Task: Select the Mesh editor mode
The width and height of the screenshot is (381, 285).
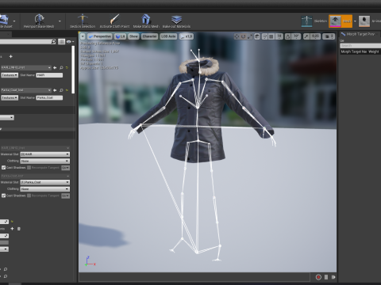Action: pos(341,21)
